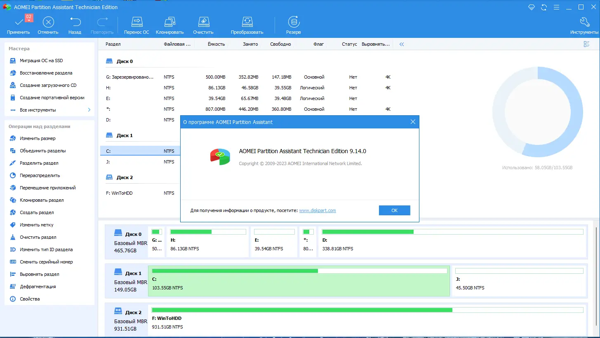Open the title bar diamond icon
This screenshot has height=338, width=600.
click(x=532, y=7)
